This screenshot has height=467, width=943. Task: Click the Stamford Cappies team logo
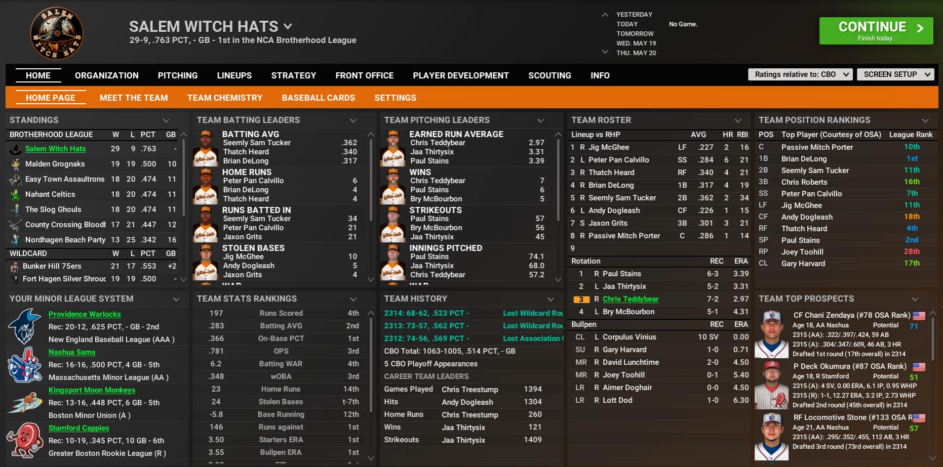click(x=24, y=441)
